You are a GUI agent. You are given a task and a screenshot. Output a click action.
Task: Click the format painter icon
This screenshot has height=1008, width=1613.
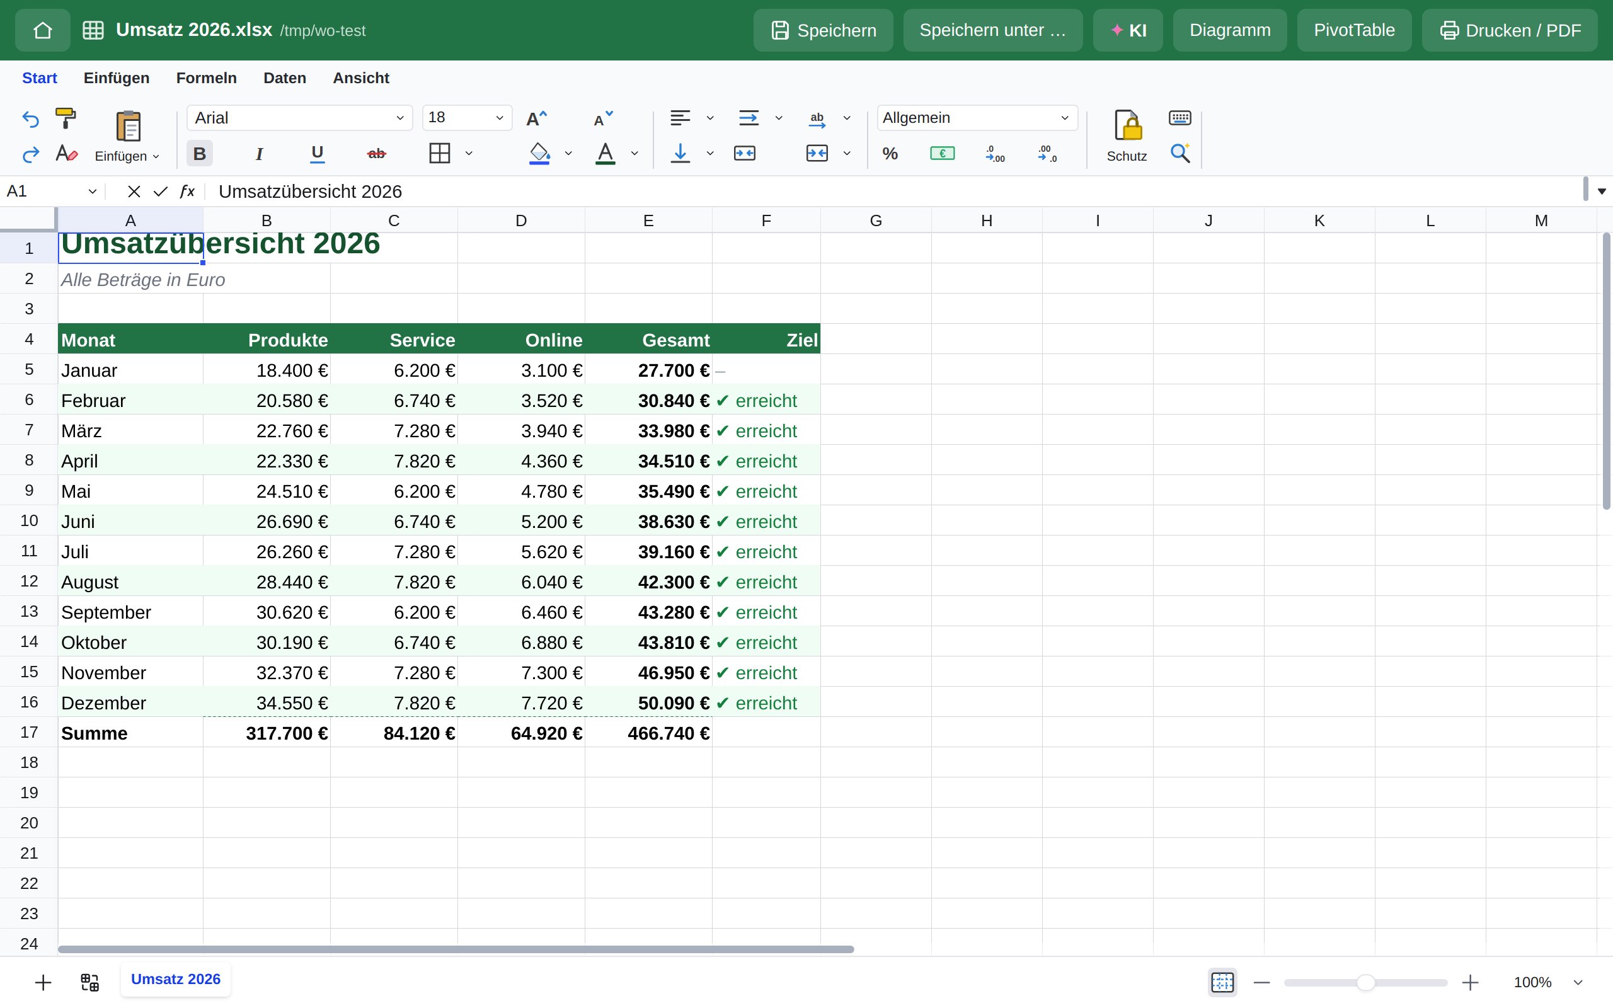tap(66, 118)
